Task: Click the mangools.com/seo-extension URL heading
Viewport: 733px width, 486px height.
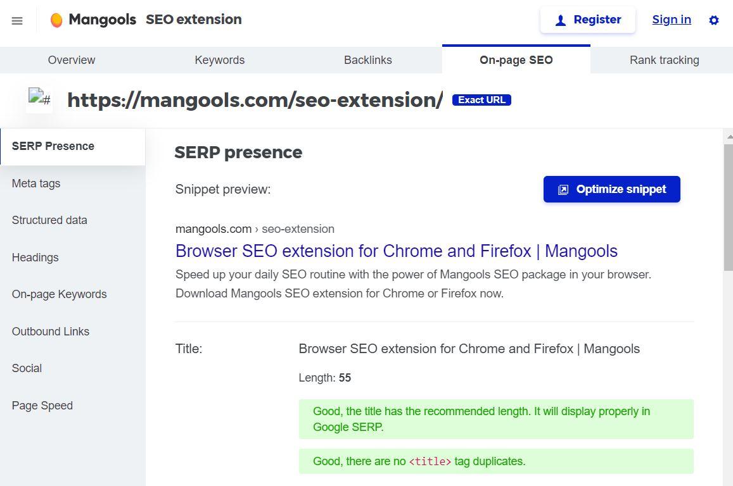Action: [x=255, y=100]
